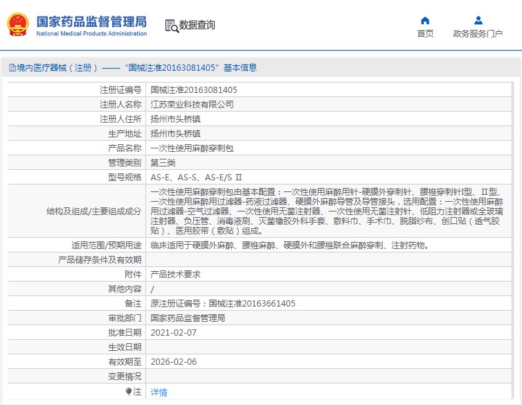Click the 产品储存条件及有效期 label
Screen dimensions: 522x405
[x=100, y=260]
